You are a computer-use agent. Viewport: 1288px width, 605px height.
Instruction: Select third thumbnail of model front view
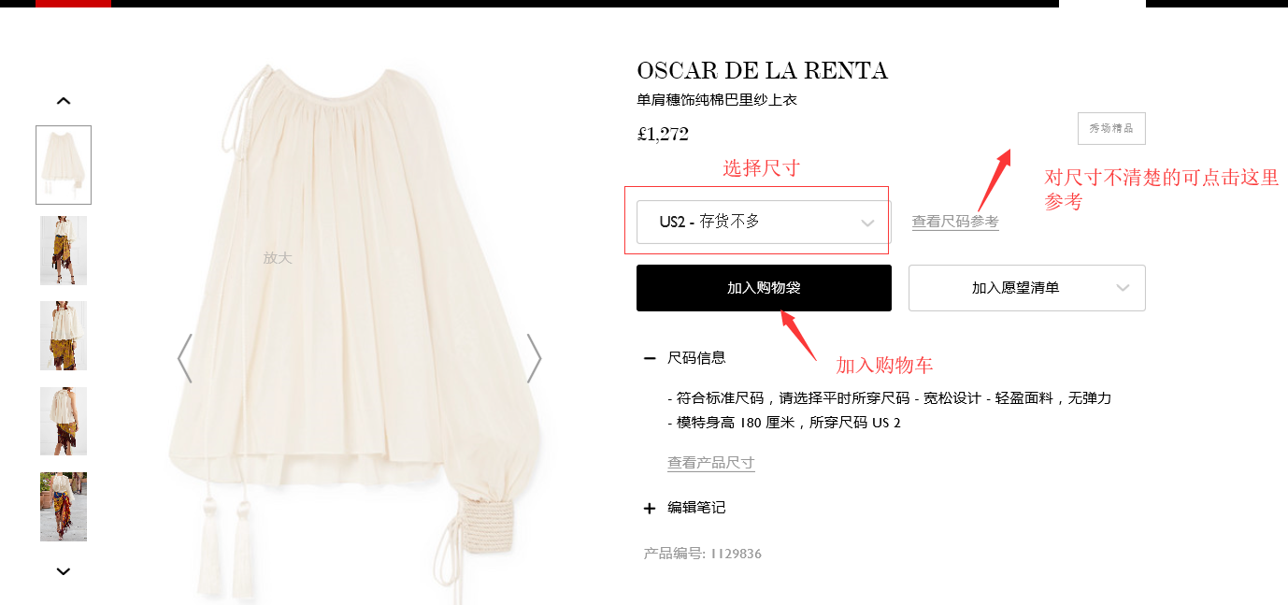coord(64,336)
